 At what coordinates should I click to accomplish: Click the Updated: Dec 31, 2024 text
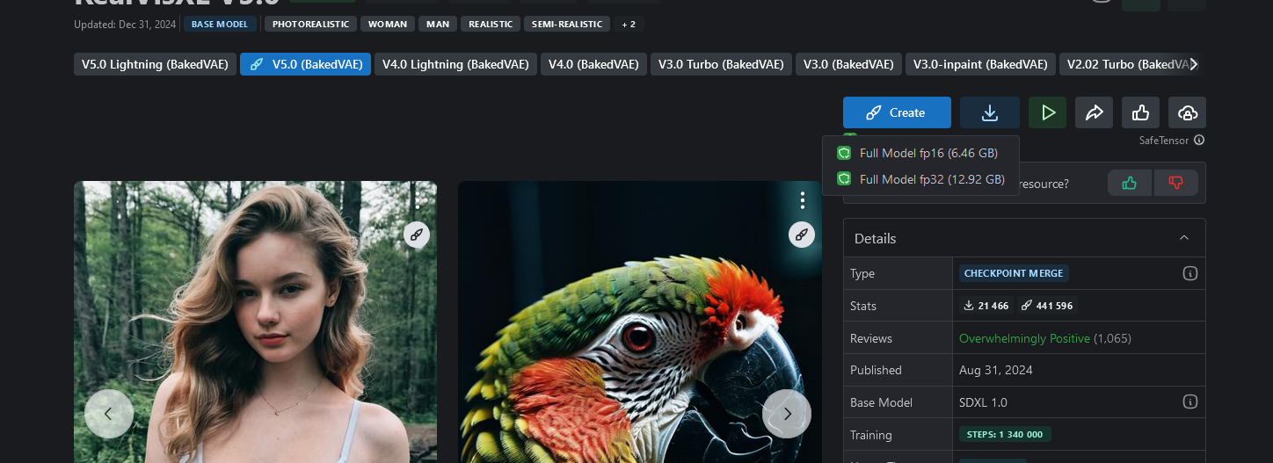point(124,24)
